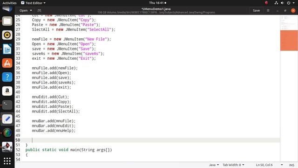Open the Files manager from dock

pos(7,21)
